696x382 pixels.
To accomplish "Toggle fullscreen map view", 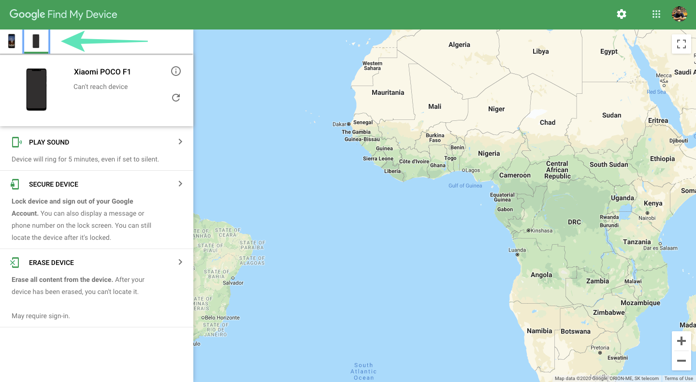I will [x=681, y=44].
